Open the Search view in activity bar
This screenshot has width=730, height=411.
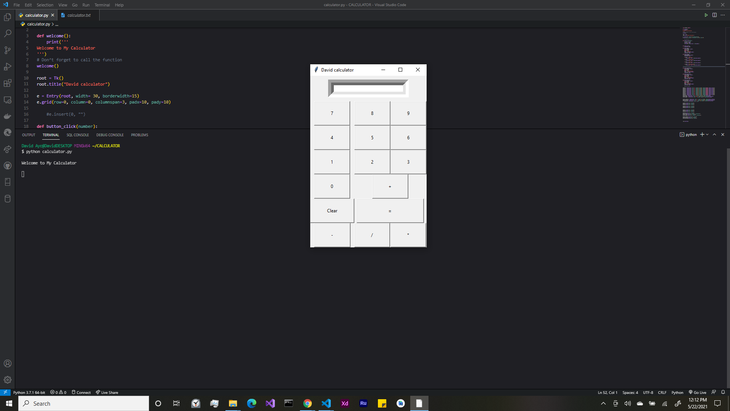[7, 33]
